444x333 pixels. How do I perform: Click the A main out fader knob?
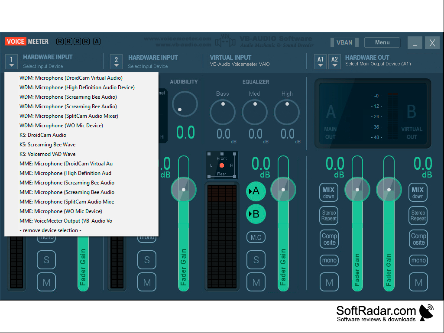(357, 190)
